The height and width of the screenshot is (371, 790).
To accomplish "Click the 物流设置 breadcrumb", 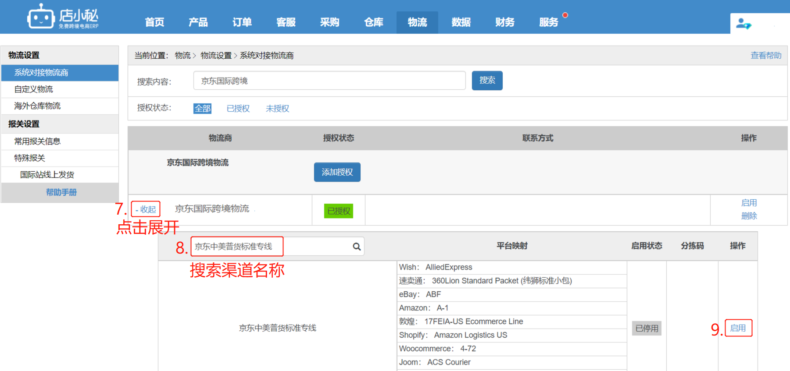I will 216,56.
